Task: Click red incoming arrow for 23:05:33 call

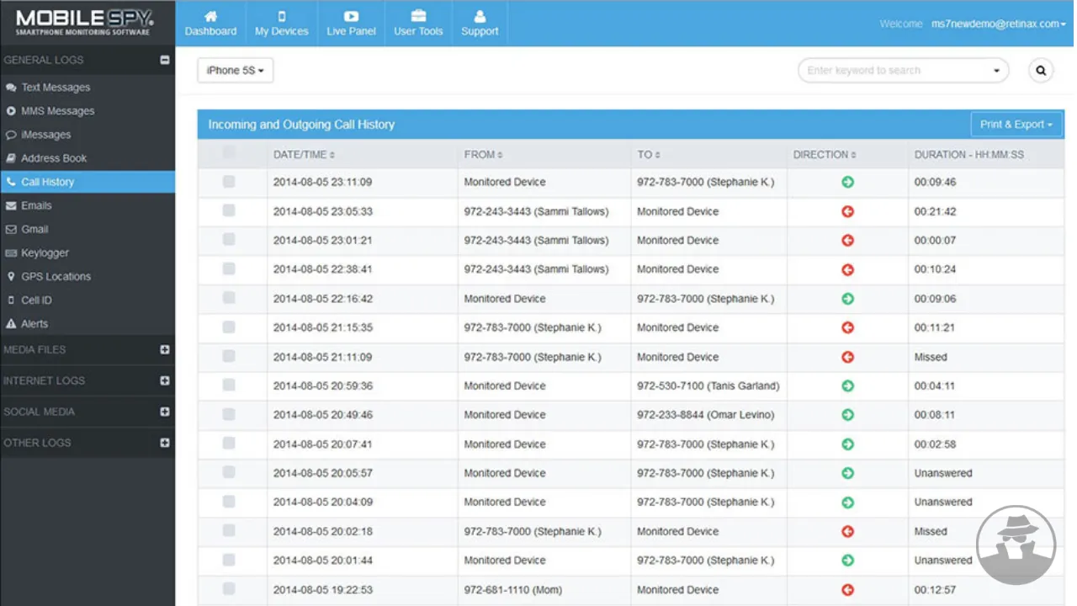Action: 847,211
